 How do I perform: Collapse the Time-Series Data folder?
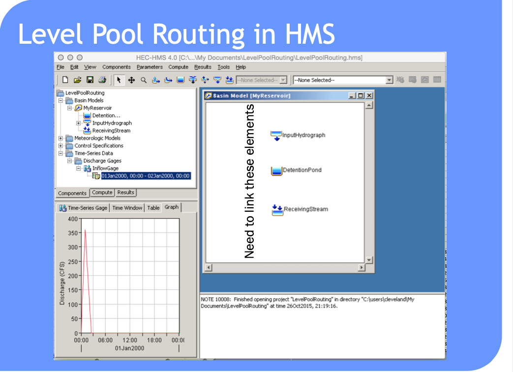(61, 153)
